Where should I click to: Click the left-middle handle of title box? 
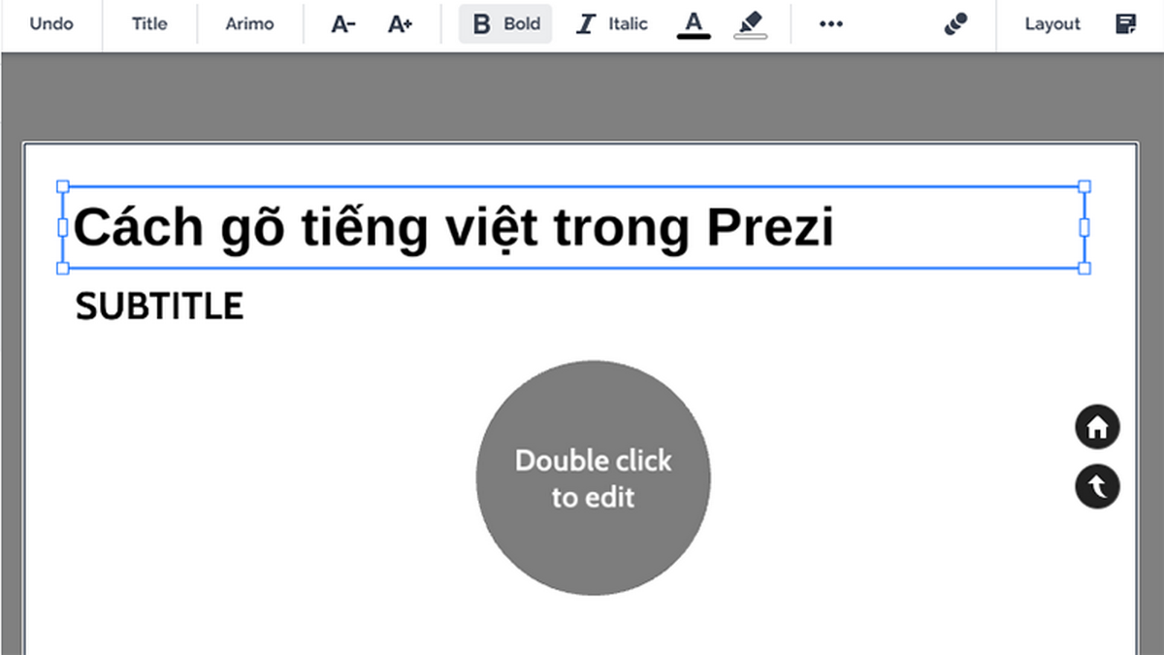click(63, 227)
